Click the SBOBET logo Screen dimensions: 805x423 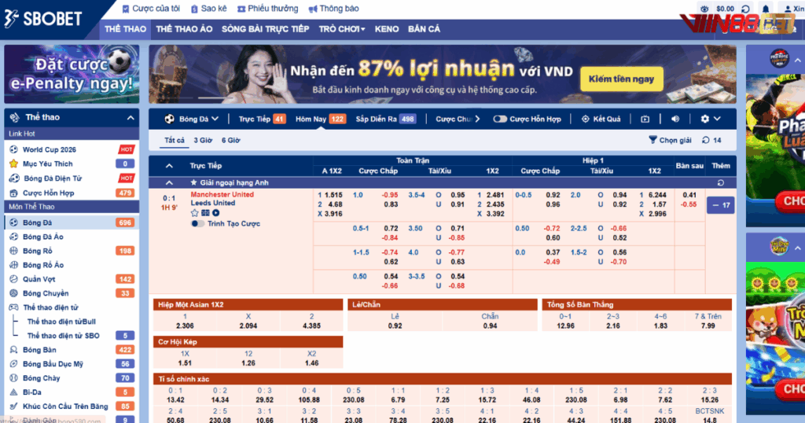(x=43, y=19)
